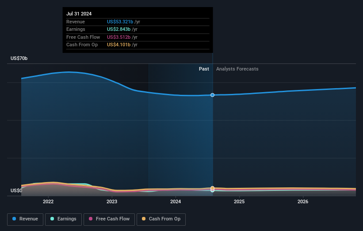Toggle the Free Cash Flow legend button
This screenshot has width=363, height=231.
click(109, 219)
